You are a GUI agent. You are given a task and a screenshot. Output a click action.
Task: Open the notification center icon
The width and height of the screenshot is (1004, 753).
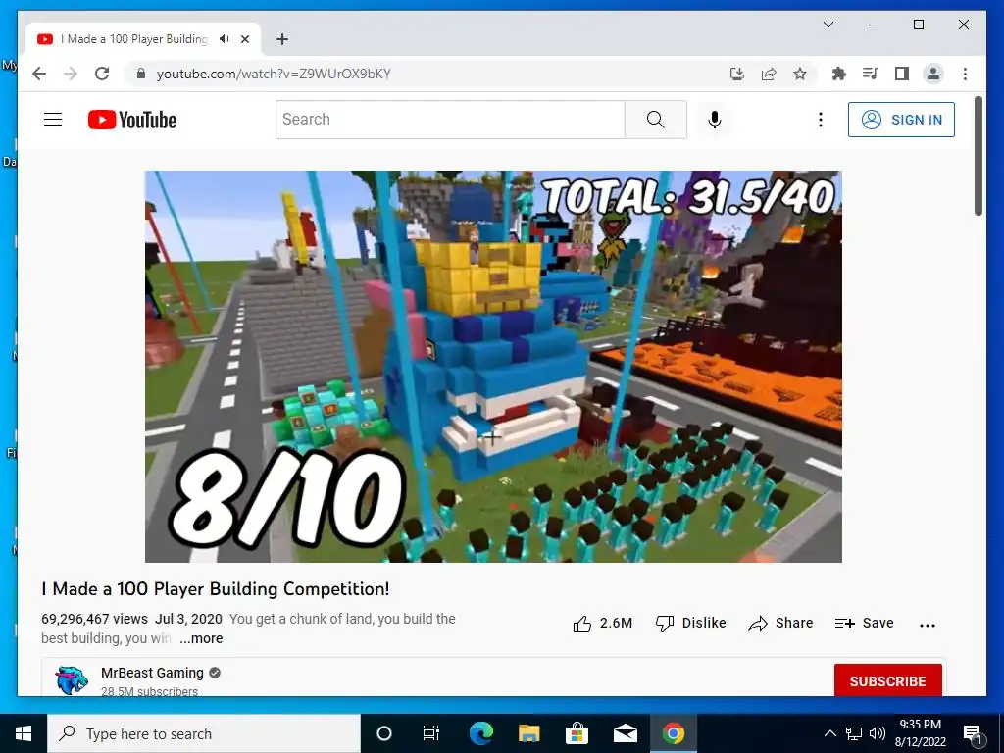click(973, 733)
